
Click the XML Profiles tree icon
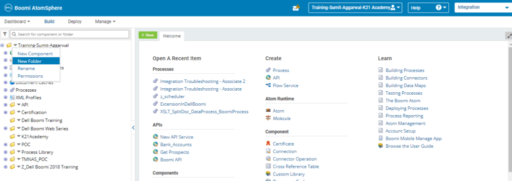click(x=12, y=97)
